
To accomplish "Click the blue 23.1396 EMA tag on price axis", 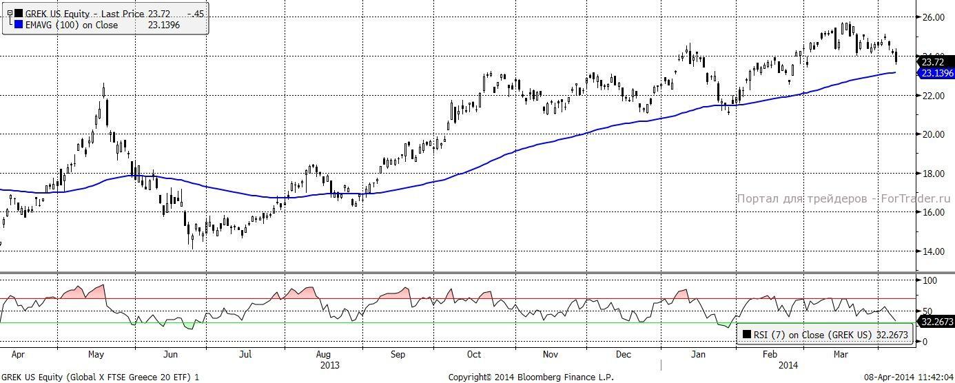I will click(x=937, y=73).
